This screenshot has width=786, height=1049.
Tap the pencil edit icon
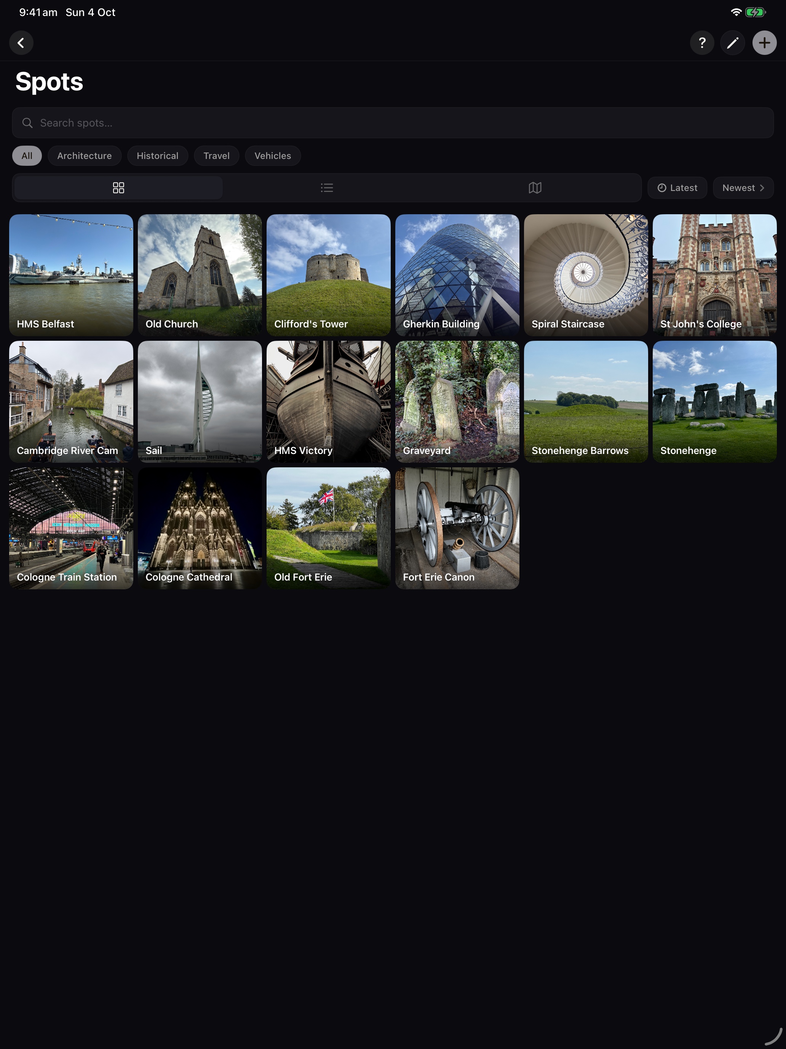732,43
